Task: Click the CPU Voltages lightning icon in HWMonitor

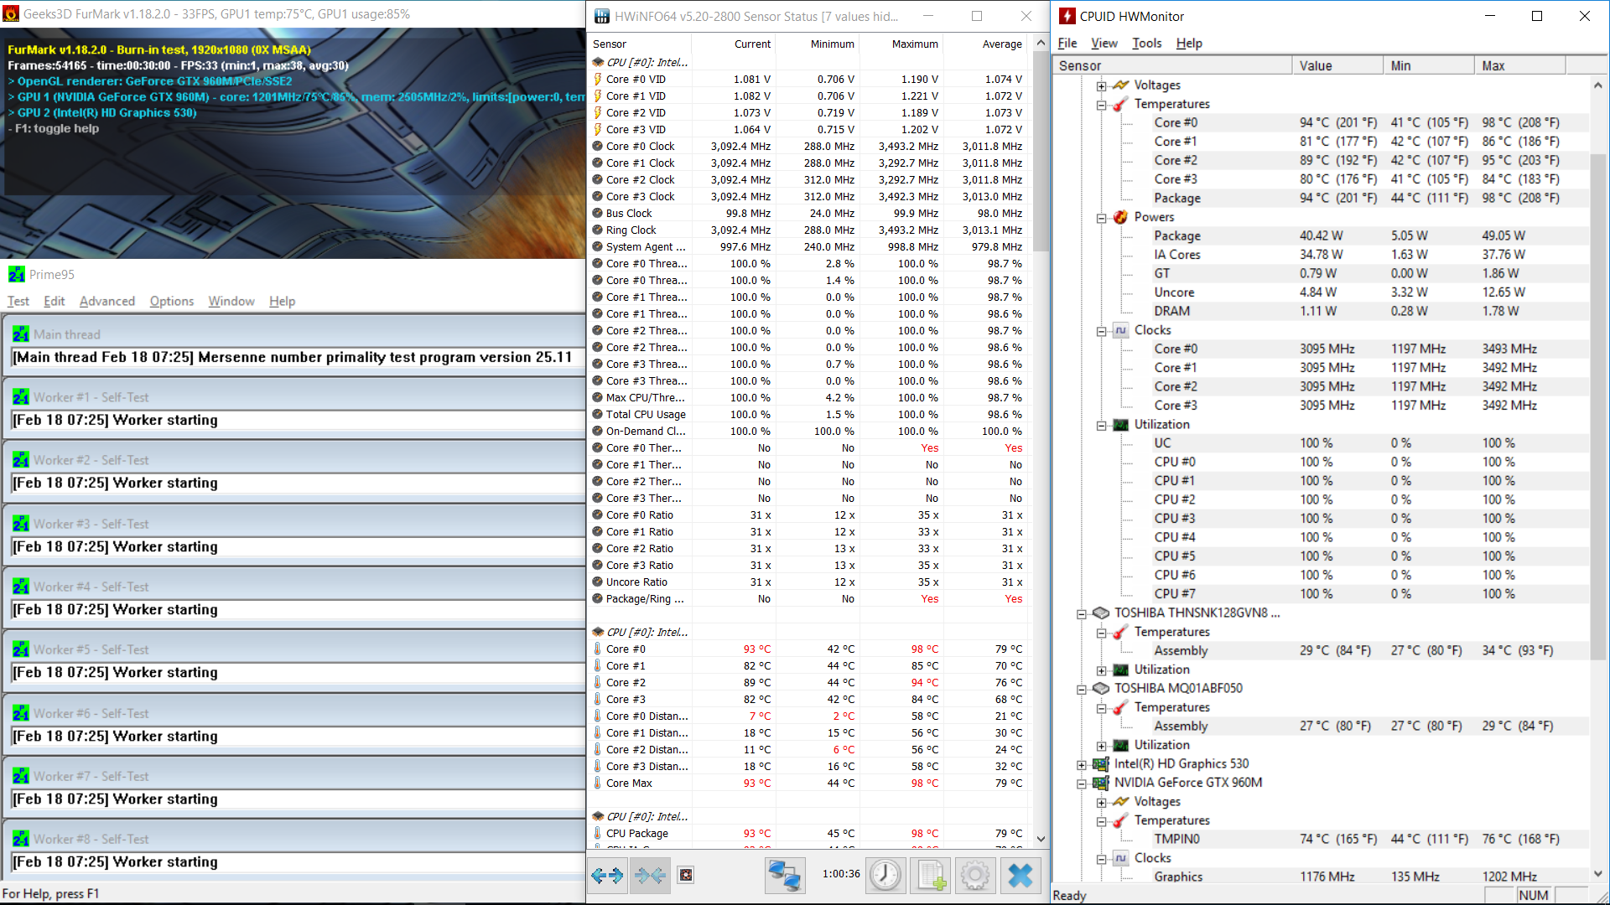Action: 1120,85
